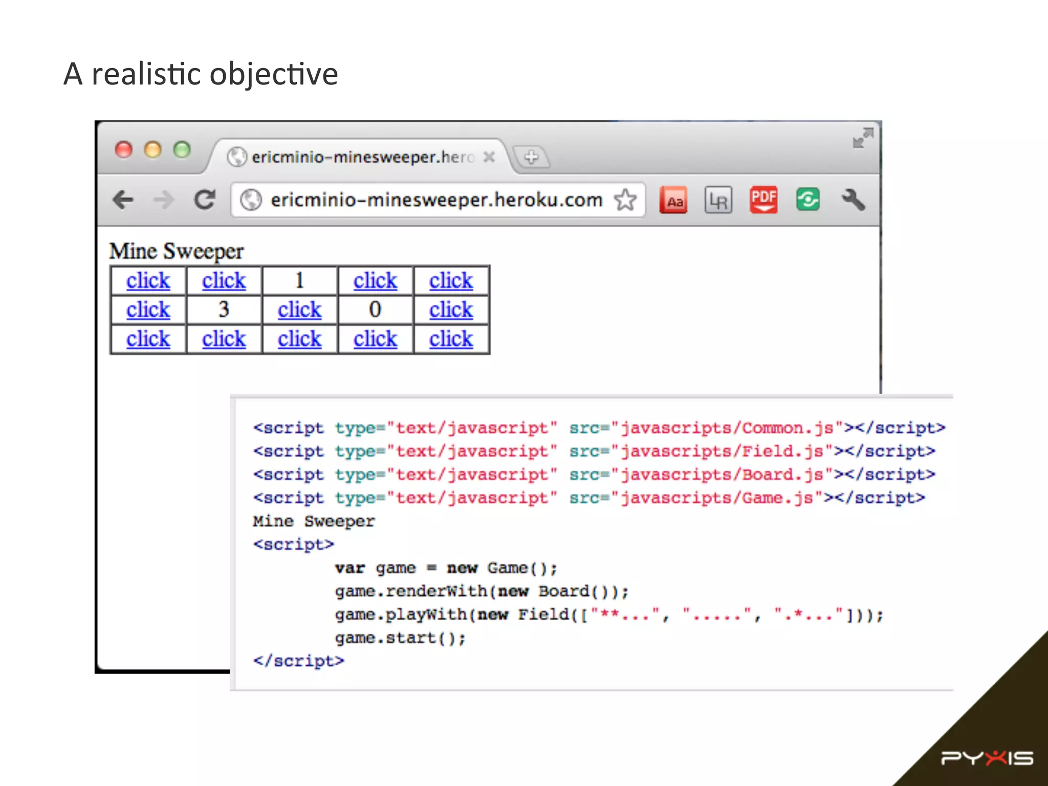
Task: Click the first cell link in top row
Action: pyautogui.click(x=148, y=280)
